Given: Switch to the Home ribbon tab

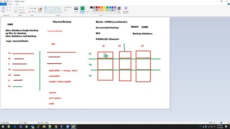Looking at the screenshot, I should point(10,4).
